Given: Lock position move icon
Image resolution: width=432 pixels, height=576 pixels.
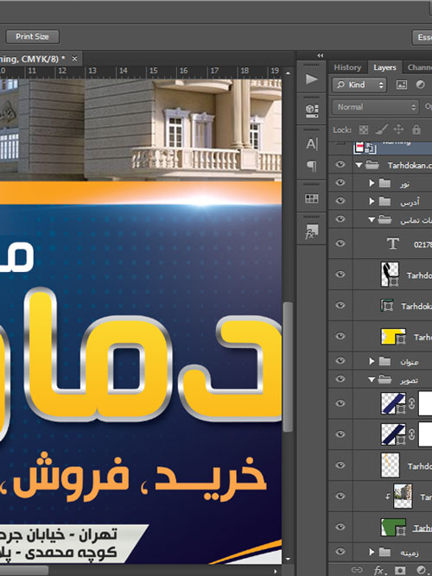Looking at the screenshot, I should [398, 130].
